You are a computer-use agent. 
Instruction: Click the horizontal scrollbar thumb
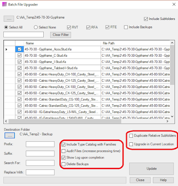(x=65, y=121)
